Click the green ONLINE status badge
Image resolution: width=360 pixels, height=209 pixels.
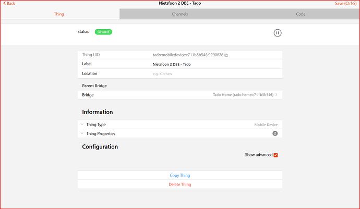(103, 32)
